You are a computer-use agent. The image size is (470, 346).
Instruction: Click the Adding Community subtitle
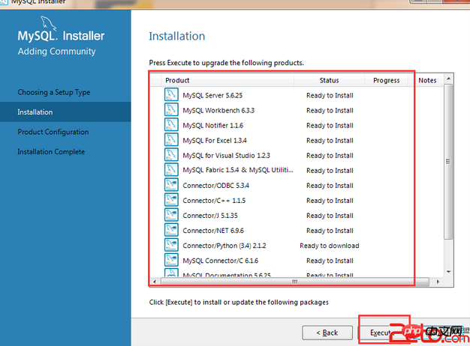tap(56, 52)
